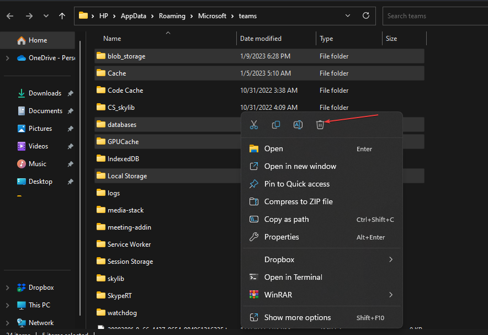The height and width of the screenshot is (335, 488).
Task: Unpin Videos using its pin icon
Action: point(71,146)
